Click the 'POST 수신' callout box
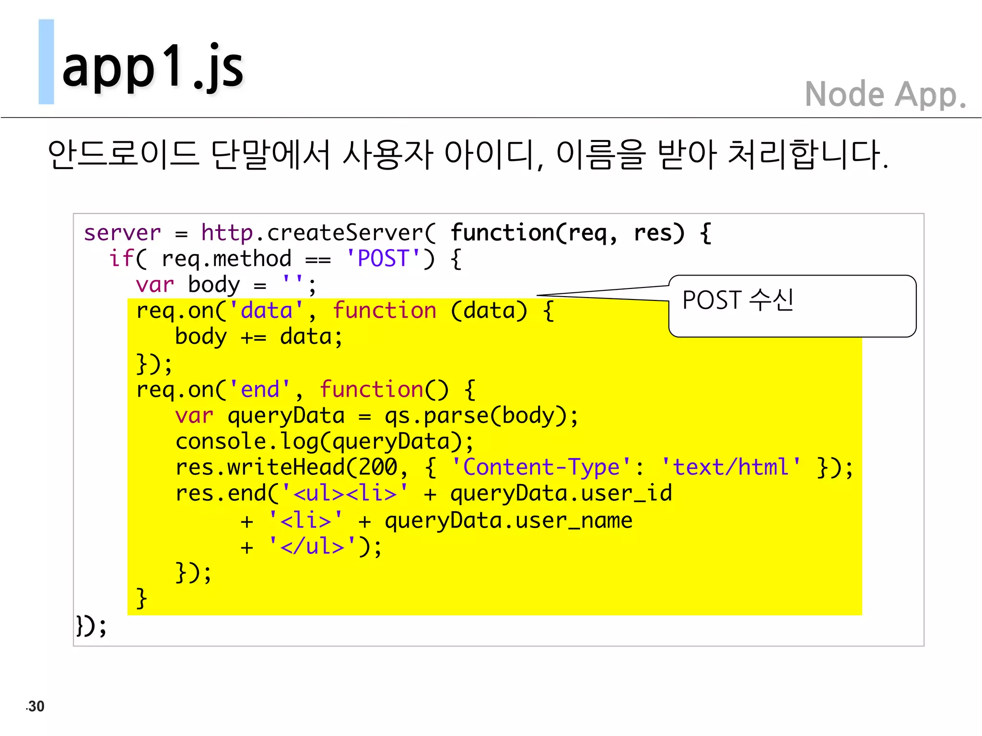This screenshot has width=982, height=736. (792, 306)
